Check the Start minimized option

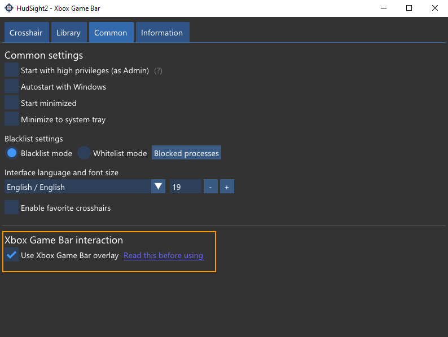point(11,103)
